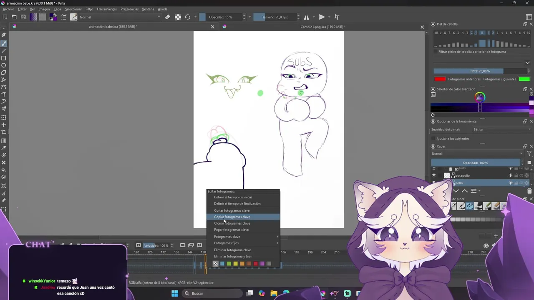Open the brush preset chooser
The width and height of the screenshot is (534, 300).
point(74,17)
